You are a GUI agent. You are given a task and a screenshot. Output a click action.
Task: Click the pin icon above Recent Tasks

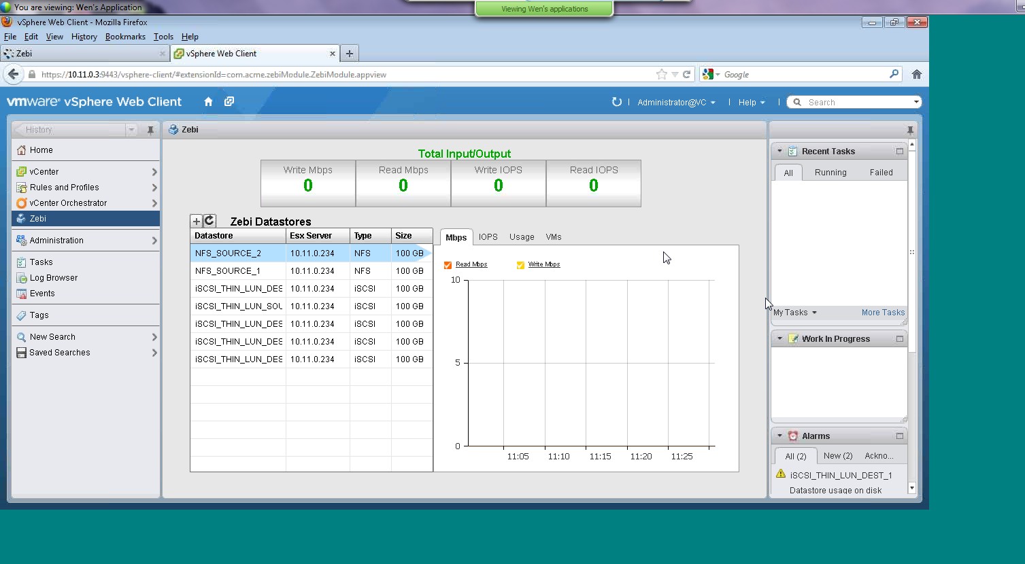click(910, 130)
